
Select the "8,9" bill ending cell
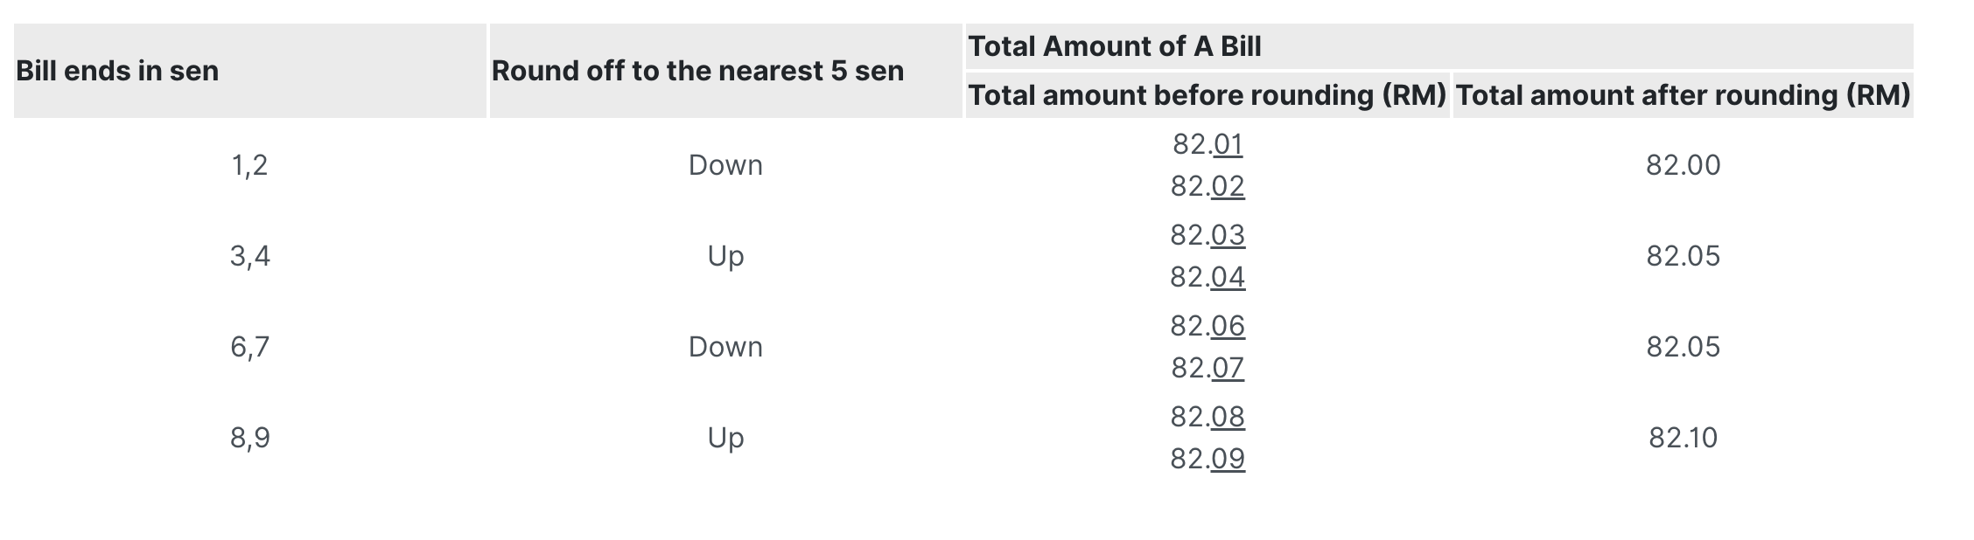pos(249,438)
